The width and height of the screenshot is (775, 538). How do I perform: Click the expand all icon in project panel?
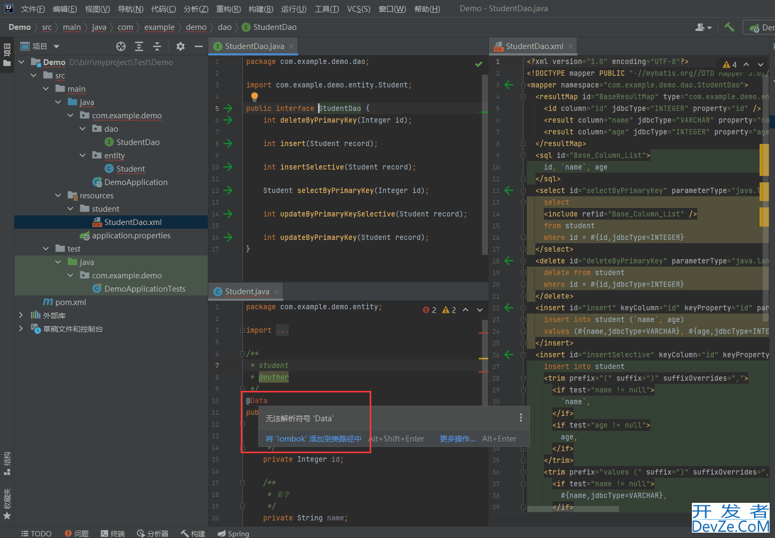(x=139, y=46)
